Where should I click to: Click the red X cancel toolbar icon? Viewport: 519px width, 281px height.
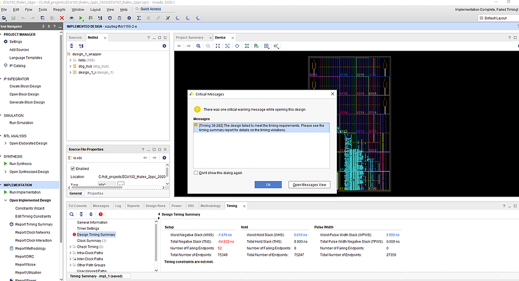(61, 18)
